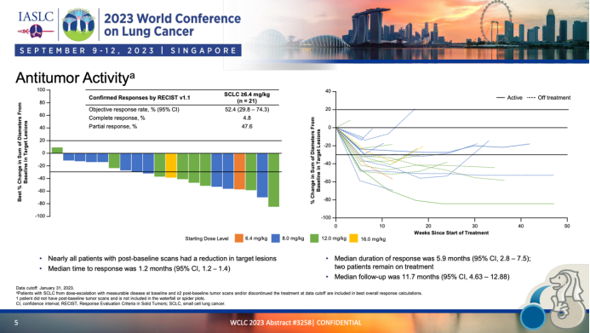Click the blue circle beside the Merlion
The height and width of the screenshot is (333, 590).
coord(533,317)
